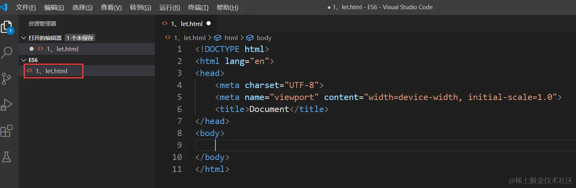The image size is (576, 188).
Task: Click the 资源管理器 panel title
Action: point(42,24)
